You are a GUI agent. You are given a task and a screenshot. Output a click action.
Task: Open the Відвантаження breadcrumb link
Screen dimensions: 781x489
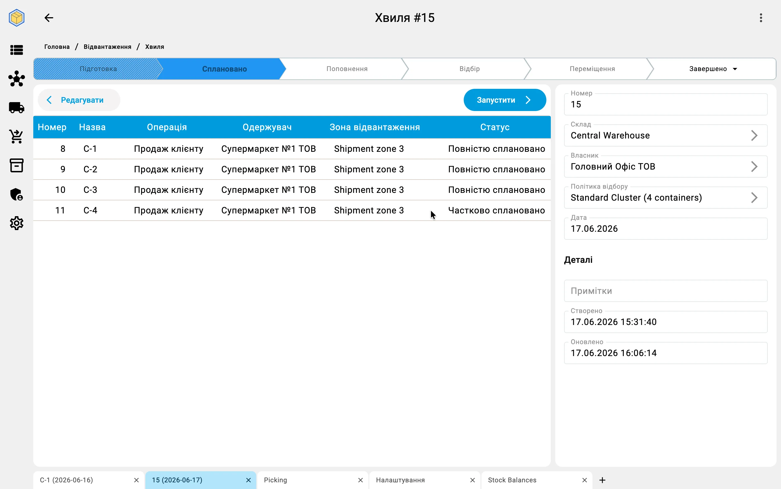coord(107,47)
